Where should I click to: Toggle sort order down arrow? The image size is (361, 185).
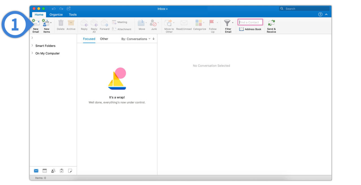(153, 39)
